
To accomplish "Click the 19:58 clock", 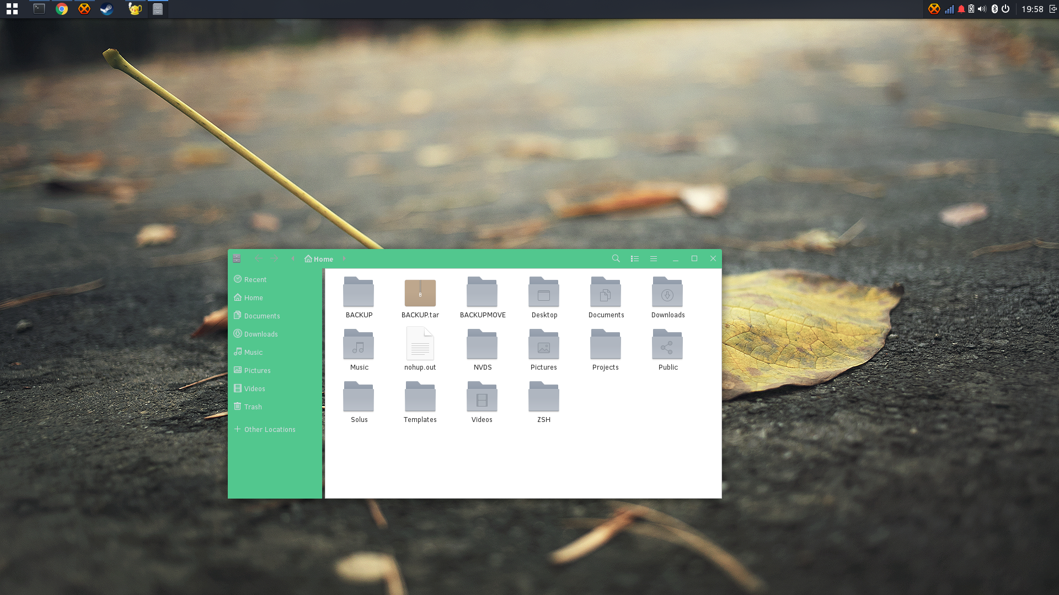I will 1032,9.
